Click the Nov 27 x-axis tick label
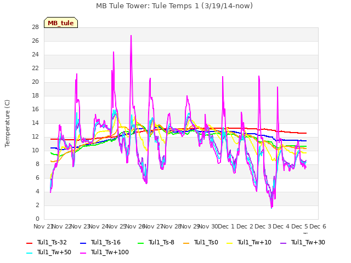The height and width of the screenshot is (263, 351). click(x=152, y=226)
